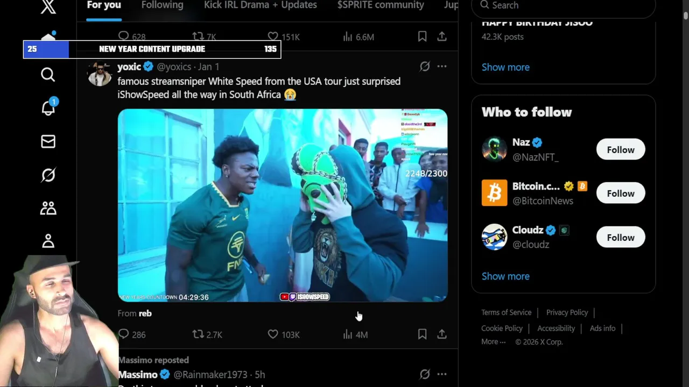Switch to the Following tab
Screen dimensions: 689x387
click(x=163, y=5)
